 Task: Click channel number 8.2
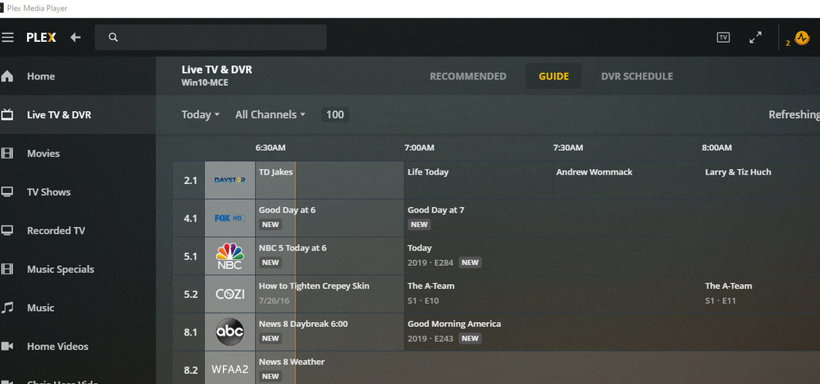[191, 371]
